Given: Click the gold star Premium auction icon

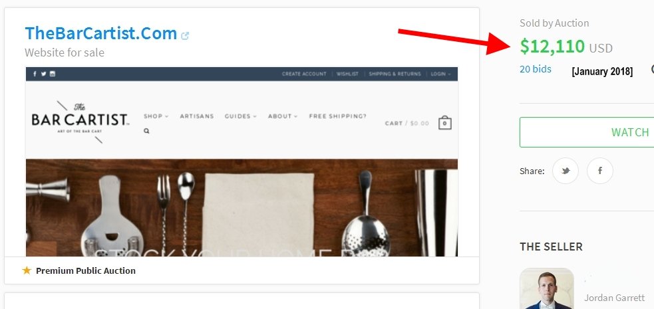Looking at the screenshot, I should click(27, 270).
